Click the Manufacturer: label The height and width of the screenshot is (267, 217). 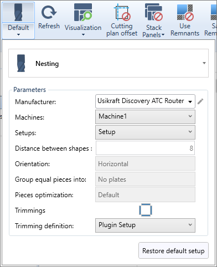point(35,102)
